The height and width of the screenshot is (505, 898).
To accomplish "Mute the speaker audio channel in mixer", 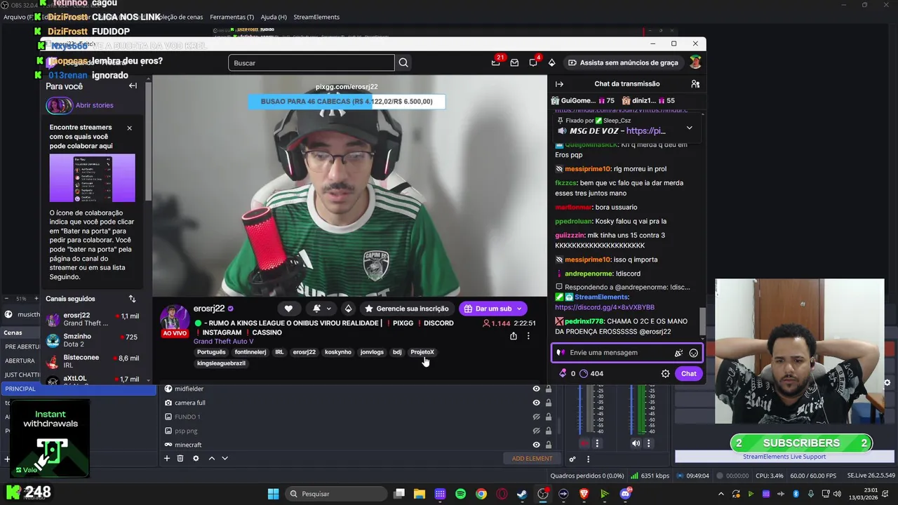I will pyautogui.click(x=636, y=443).
